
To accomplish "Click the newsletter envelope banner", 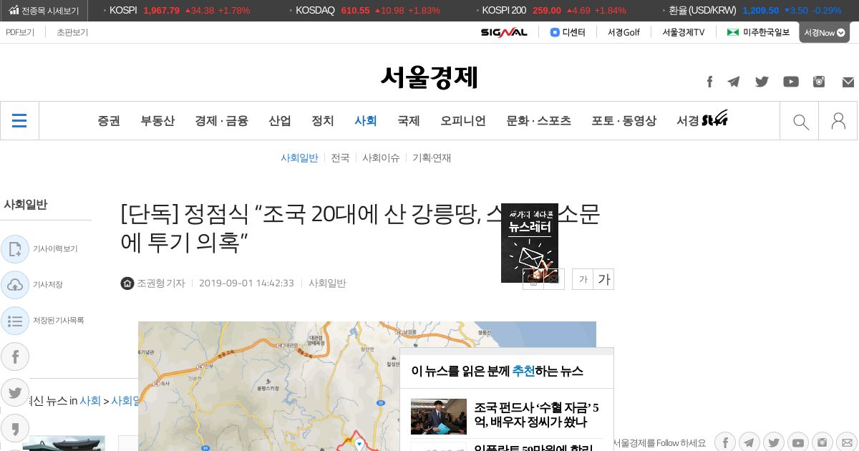I will (x=530, y=243).
